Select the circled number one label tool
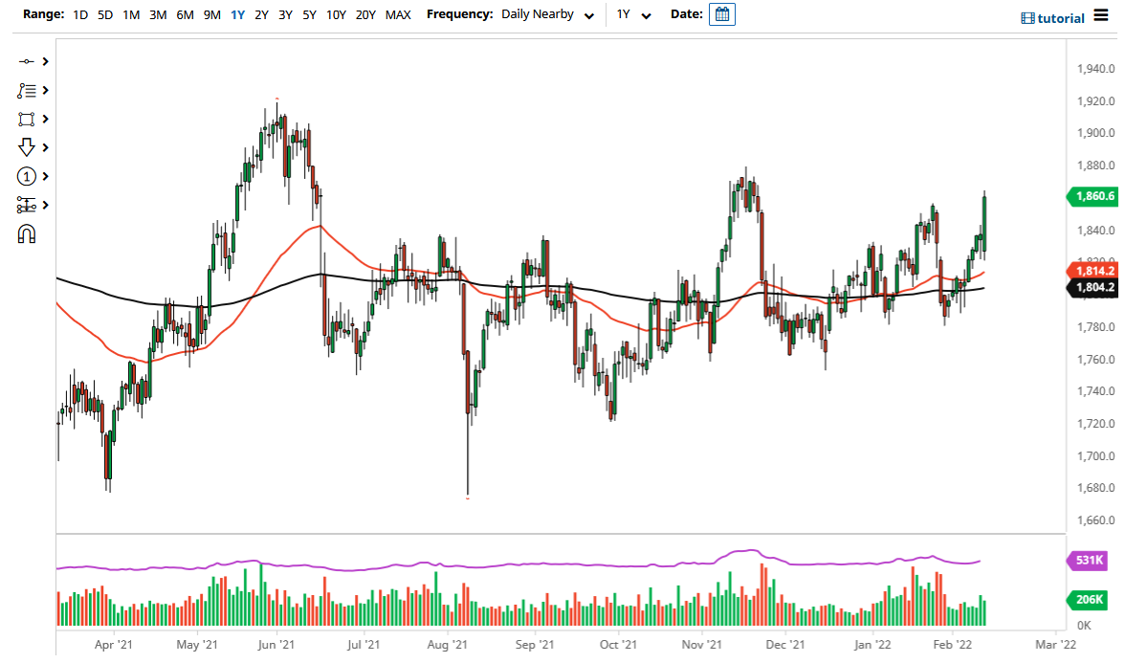 pos(26,176)
